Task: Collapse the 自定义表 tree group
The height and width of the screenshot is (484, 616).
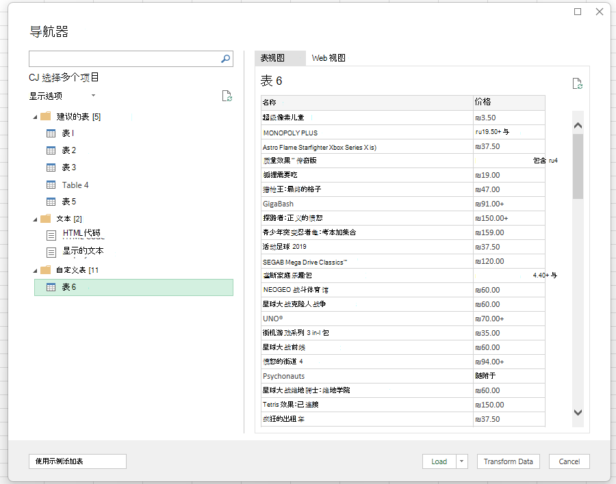Action: tap(35, 271)
